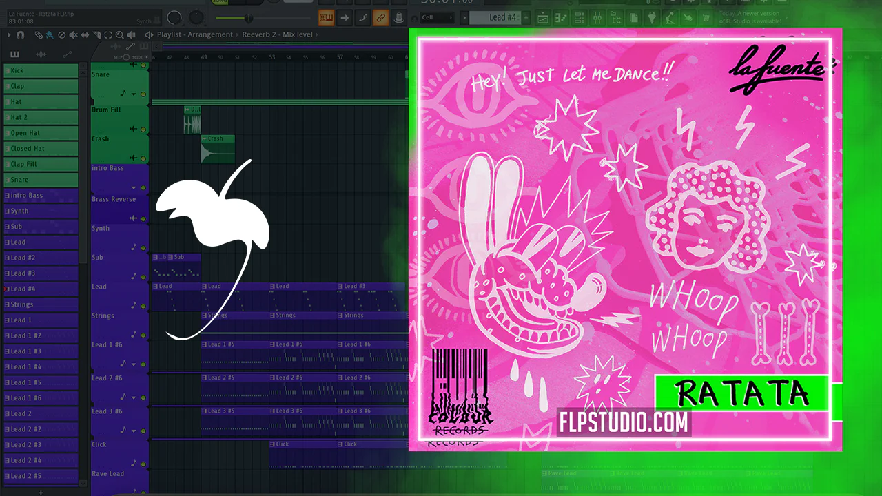Image resolution: width=882 pixels, height=496 pixels.
Task: Toggle the multilink to controllers chain icon
Action: (380, 17)
